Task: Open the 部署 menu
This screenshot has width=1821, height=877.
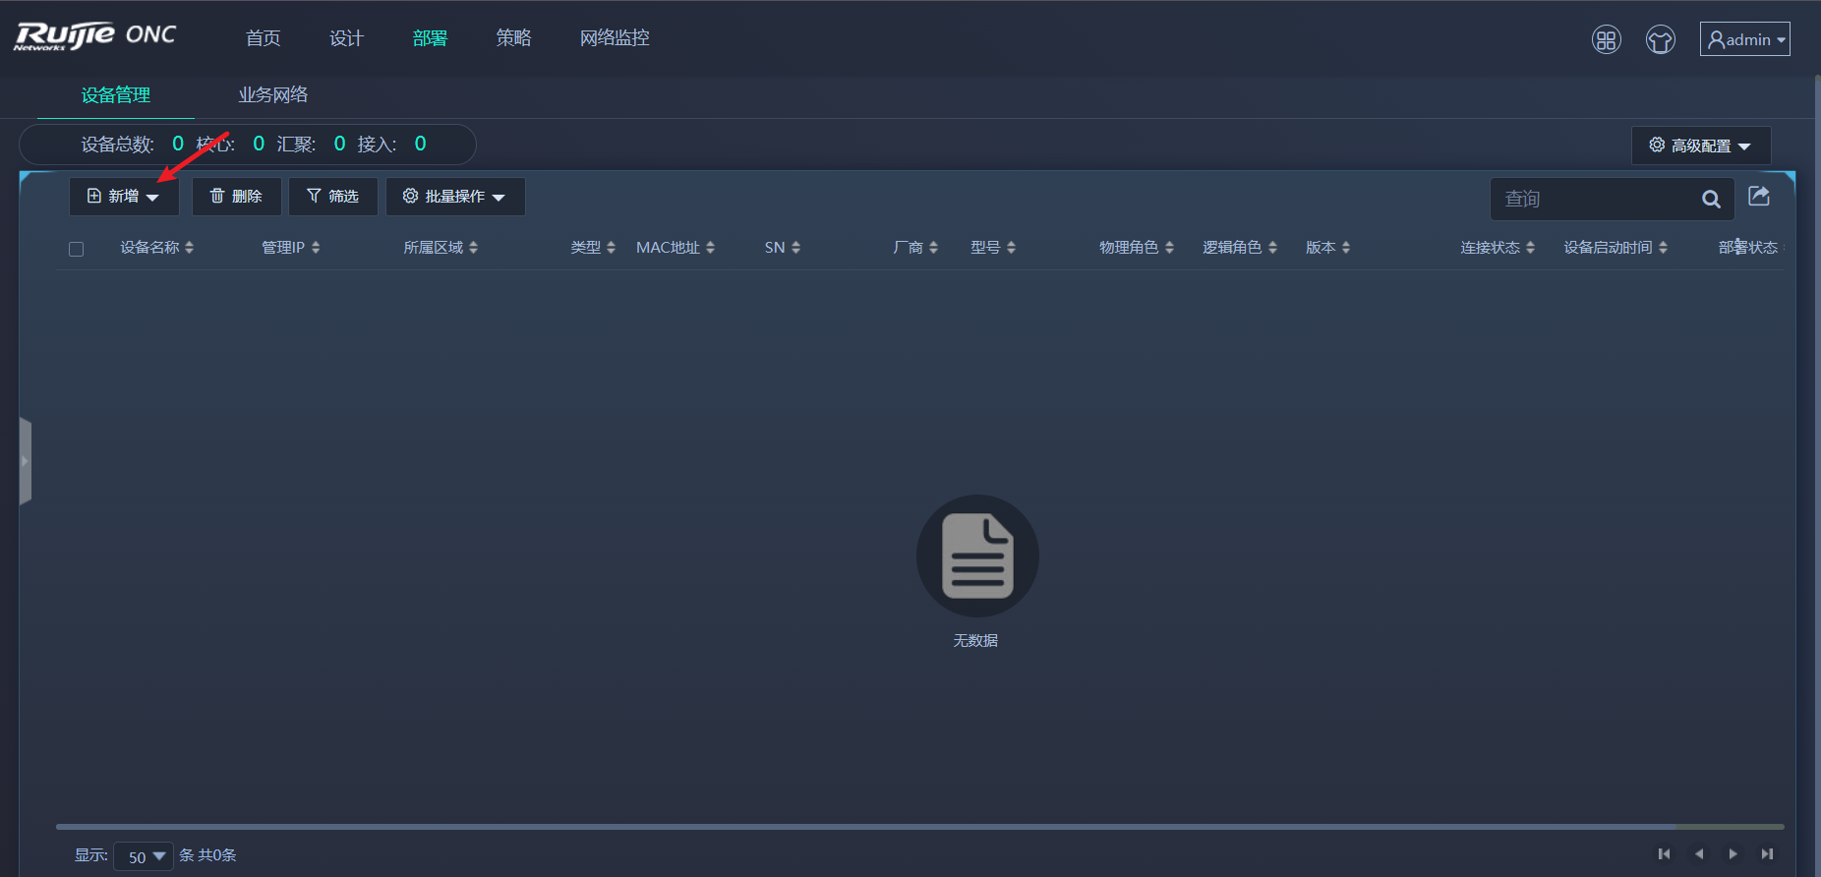Action: pos(431,37)
